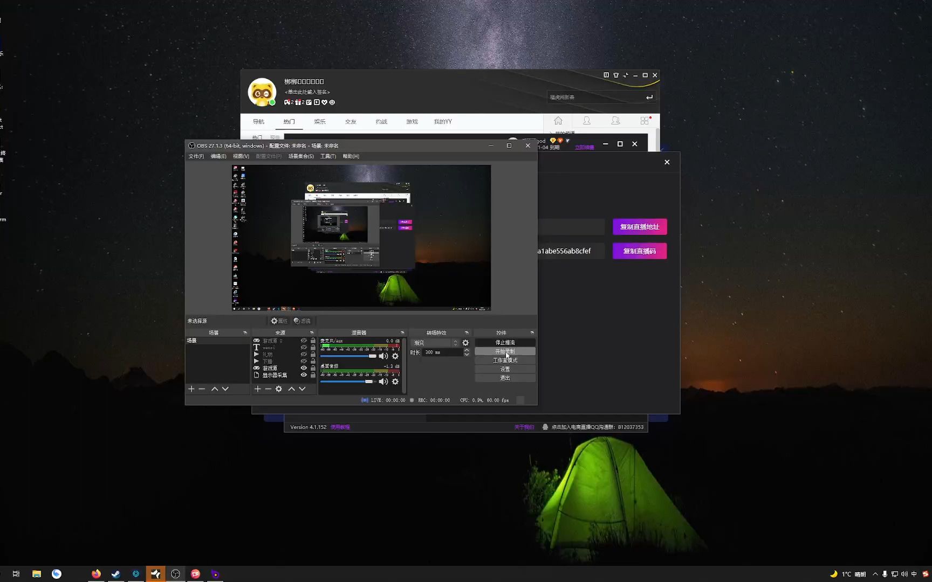Image resolution: width=932 pixels, height=582 pixels.
Task: Toggle visibility of 下播 source
Action: coord(304,361)
